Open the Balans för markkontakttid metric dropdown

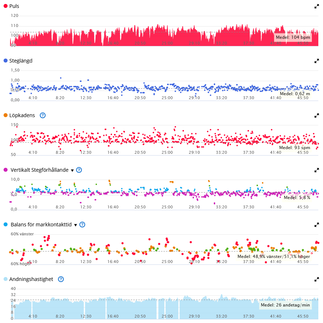(x=75, y=225)
